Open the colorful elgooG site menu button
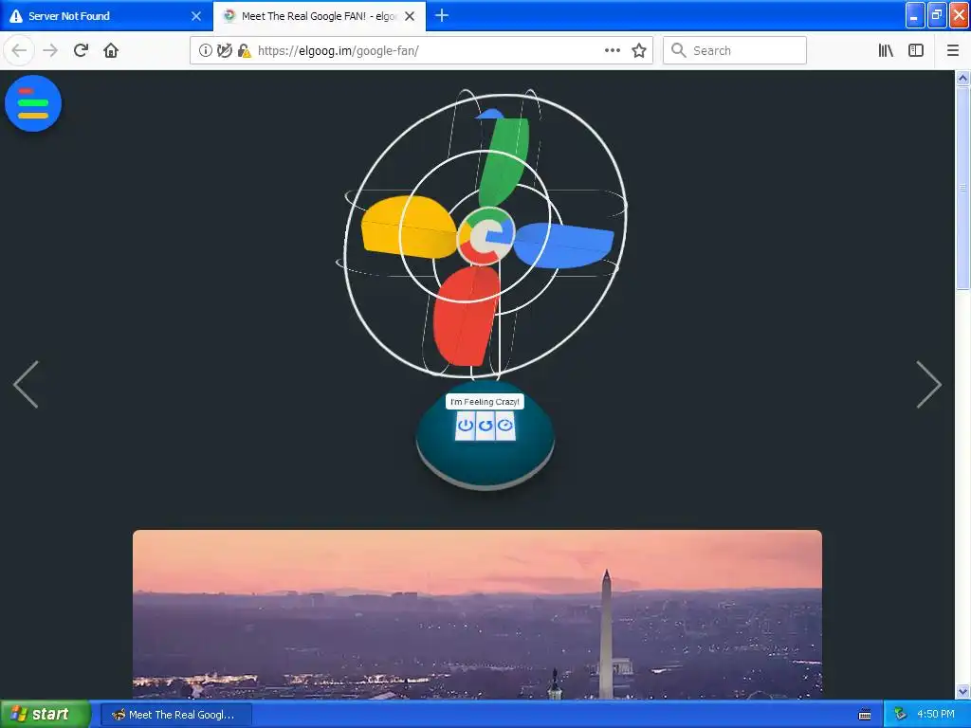The height and width of the screenshot is (728, 971). coord(33,103)
